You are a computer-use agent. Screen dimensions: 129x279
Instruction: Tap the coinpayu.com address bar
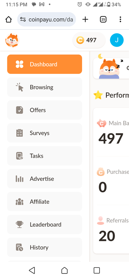click(x=47, y=19)
